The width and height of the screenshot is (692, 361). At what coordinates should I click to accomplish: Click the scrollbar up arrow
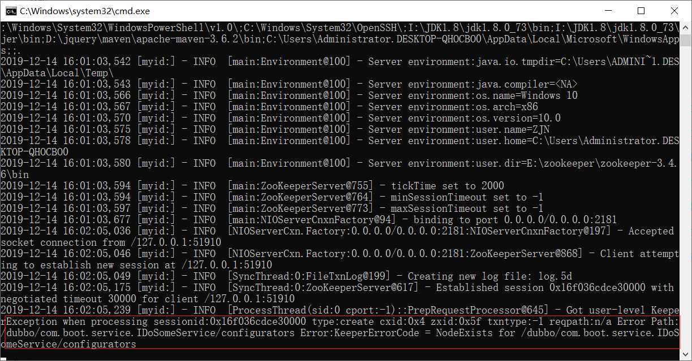click(x=685, y=28)
